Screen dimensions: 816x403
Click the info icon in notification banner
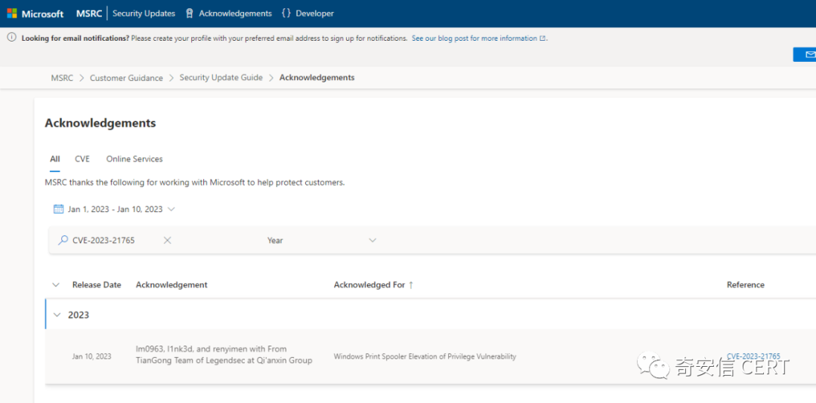[11, 38]
